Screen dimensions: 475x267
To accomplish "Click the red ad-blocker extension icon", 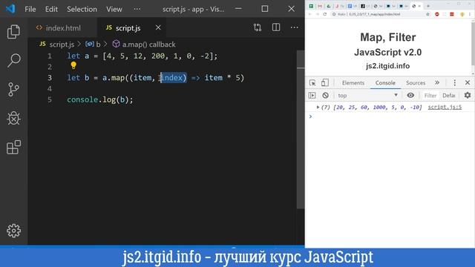I will (437, 14).
